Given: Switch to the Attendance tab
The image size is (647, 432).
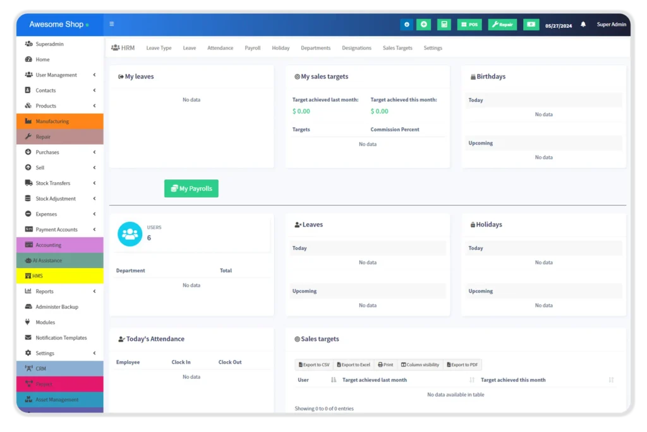Looking at the screenshot, I should (x=220, y=48).
